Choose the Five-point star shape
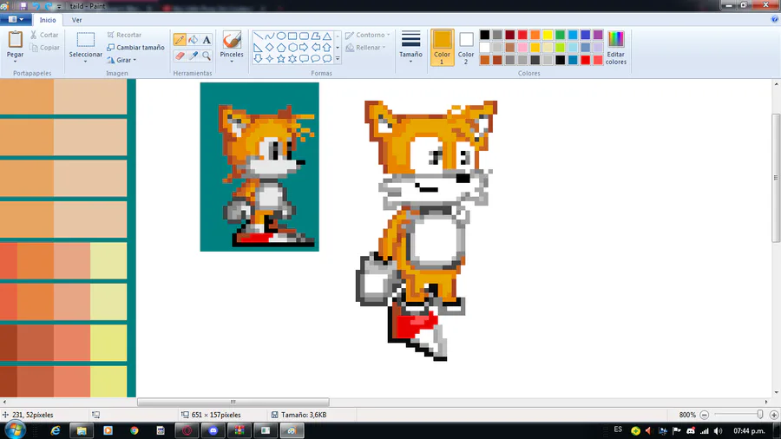 pyautogui.click(x=281, y=59)
